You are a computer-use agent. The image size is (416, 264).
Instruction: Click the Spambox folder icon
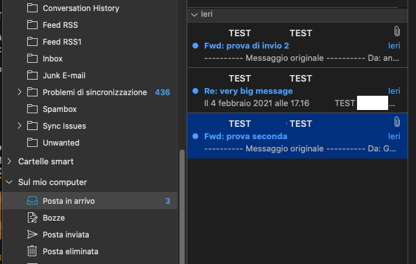[x=32, y=109]
